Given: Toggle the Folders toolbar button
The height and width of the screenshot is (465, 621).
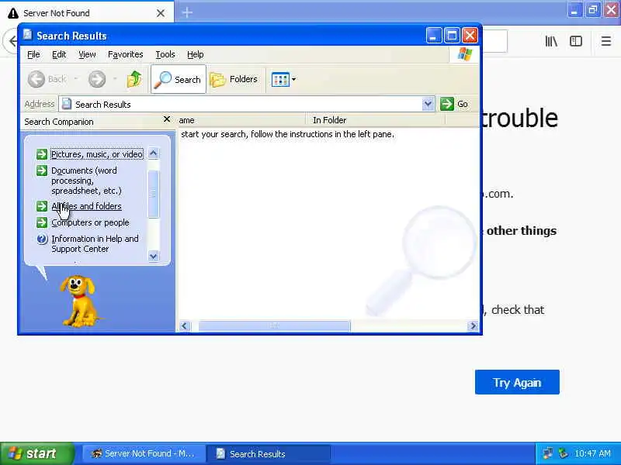Looking at the screenshot, I should [x=234, y=80].
